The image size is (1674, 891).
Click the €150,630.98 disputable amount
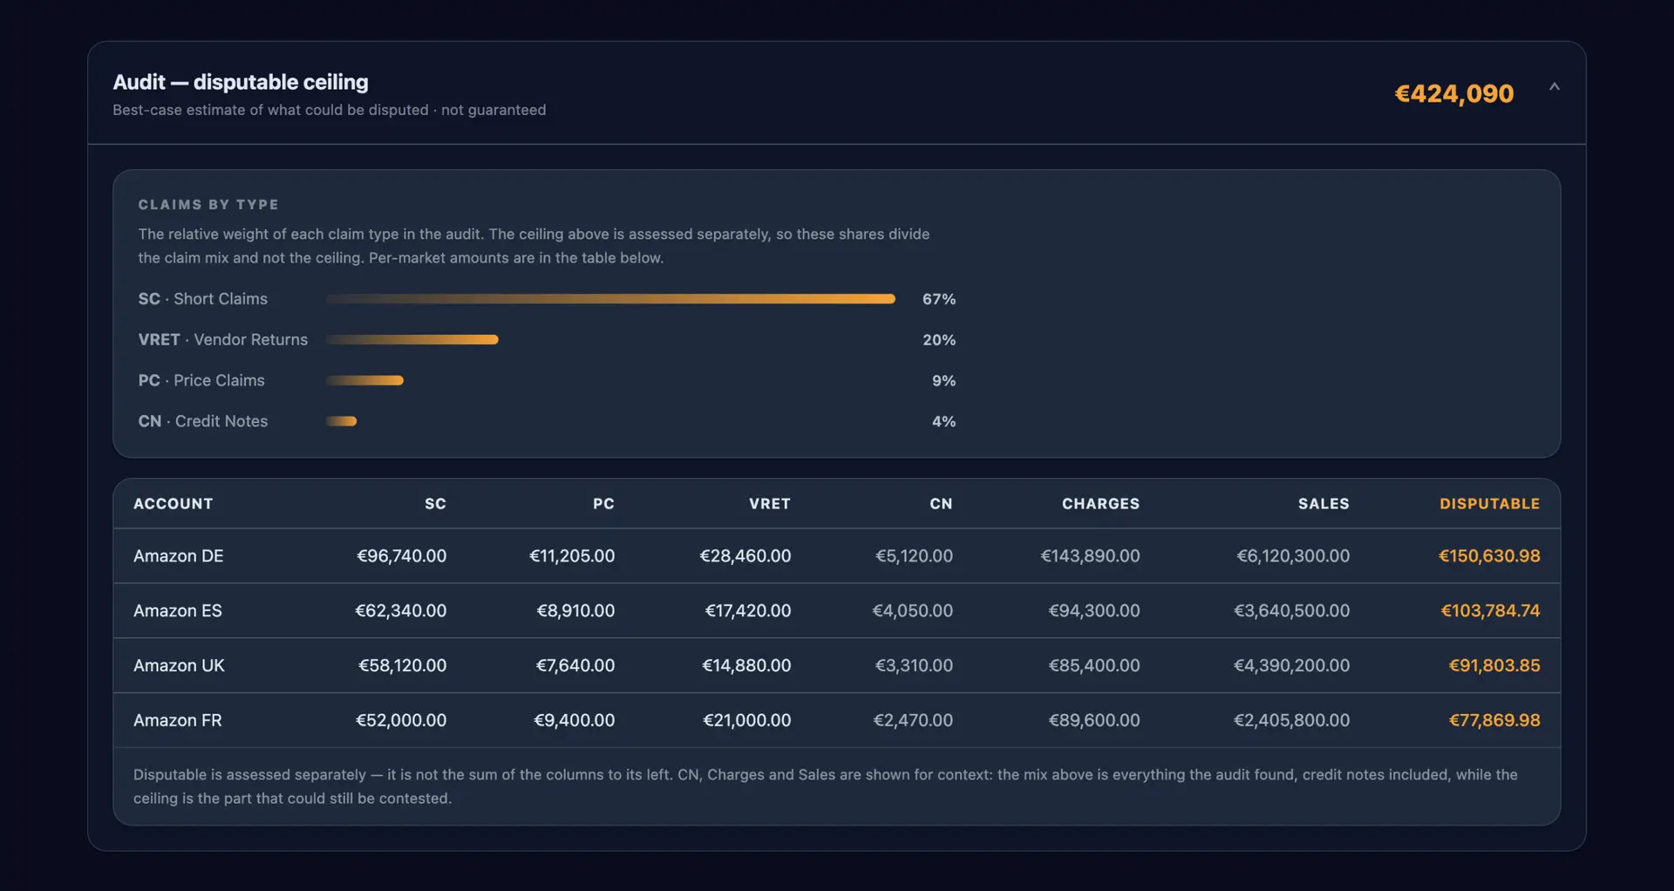coord(1489,556)
